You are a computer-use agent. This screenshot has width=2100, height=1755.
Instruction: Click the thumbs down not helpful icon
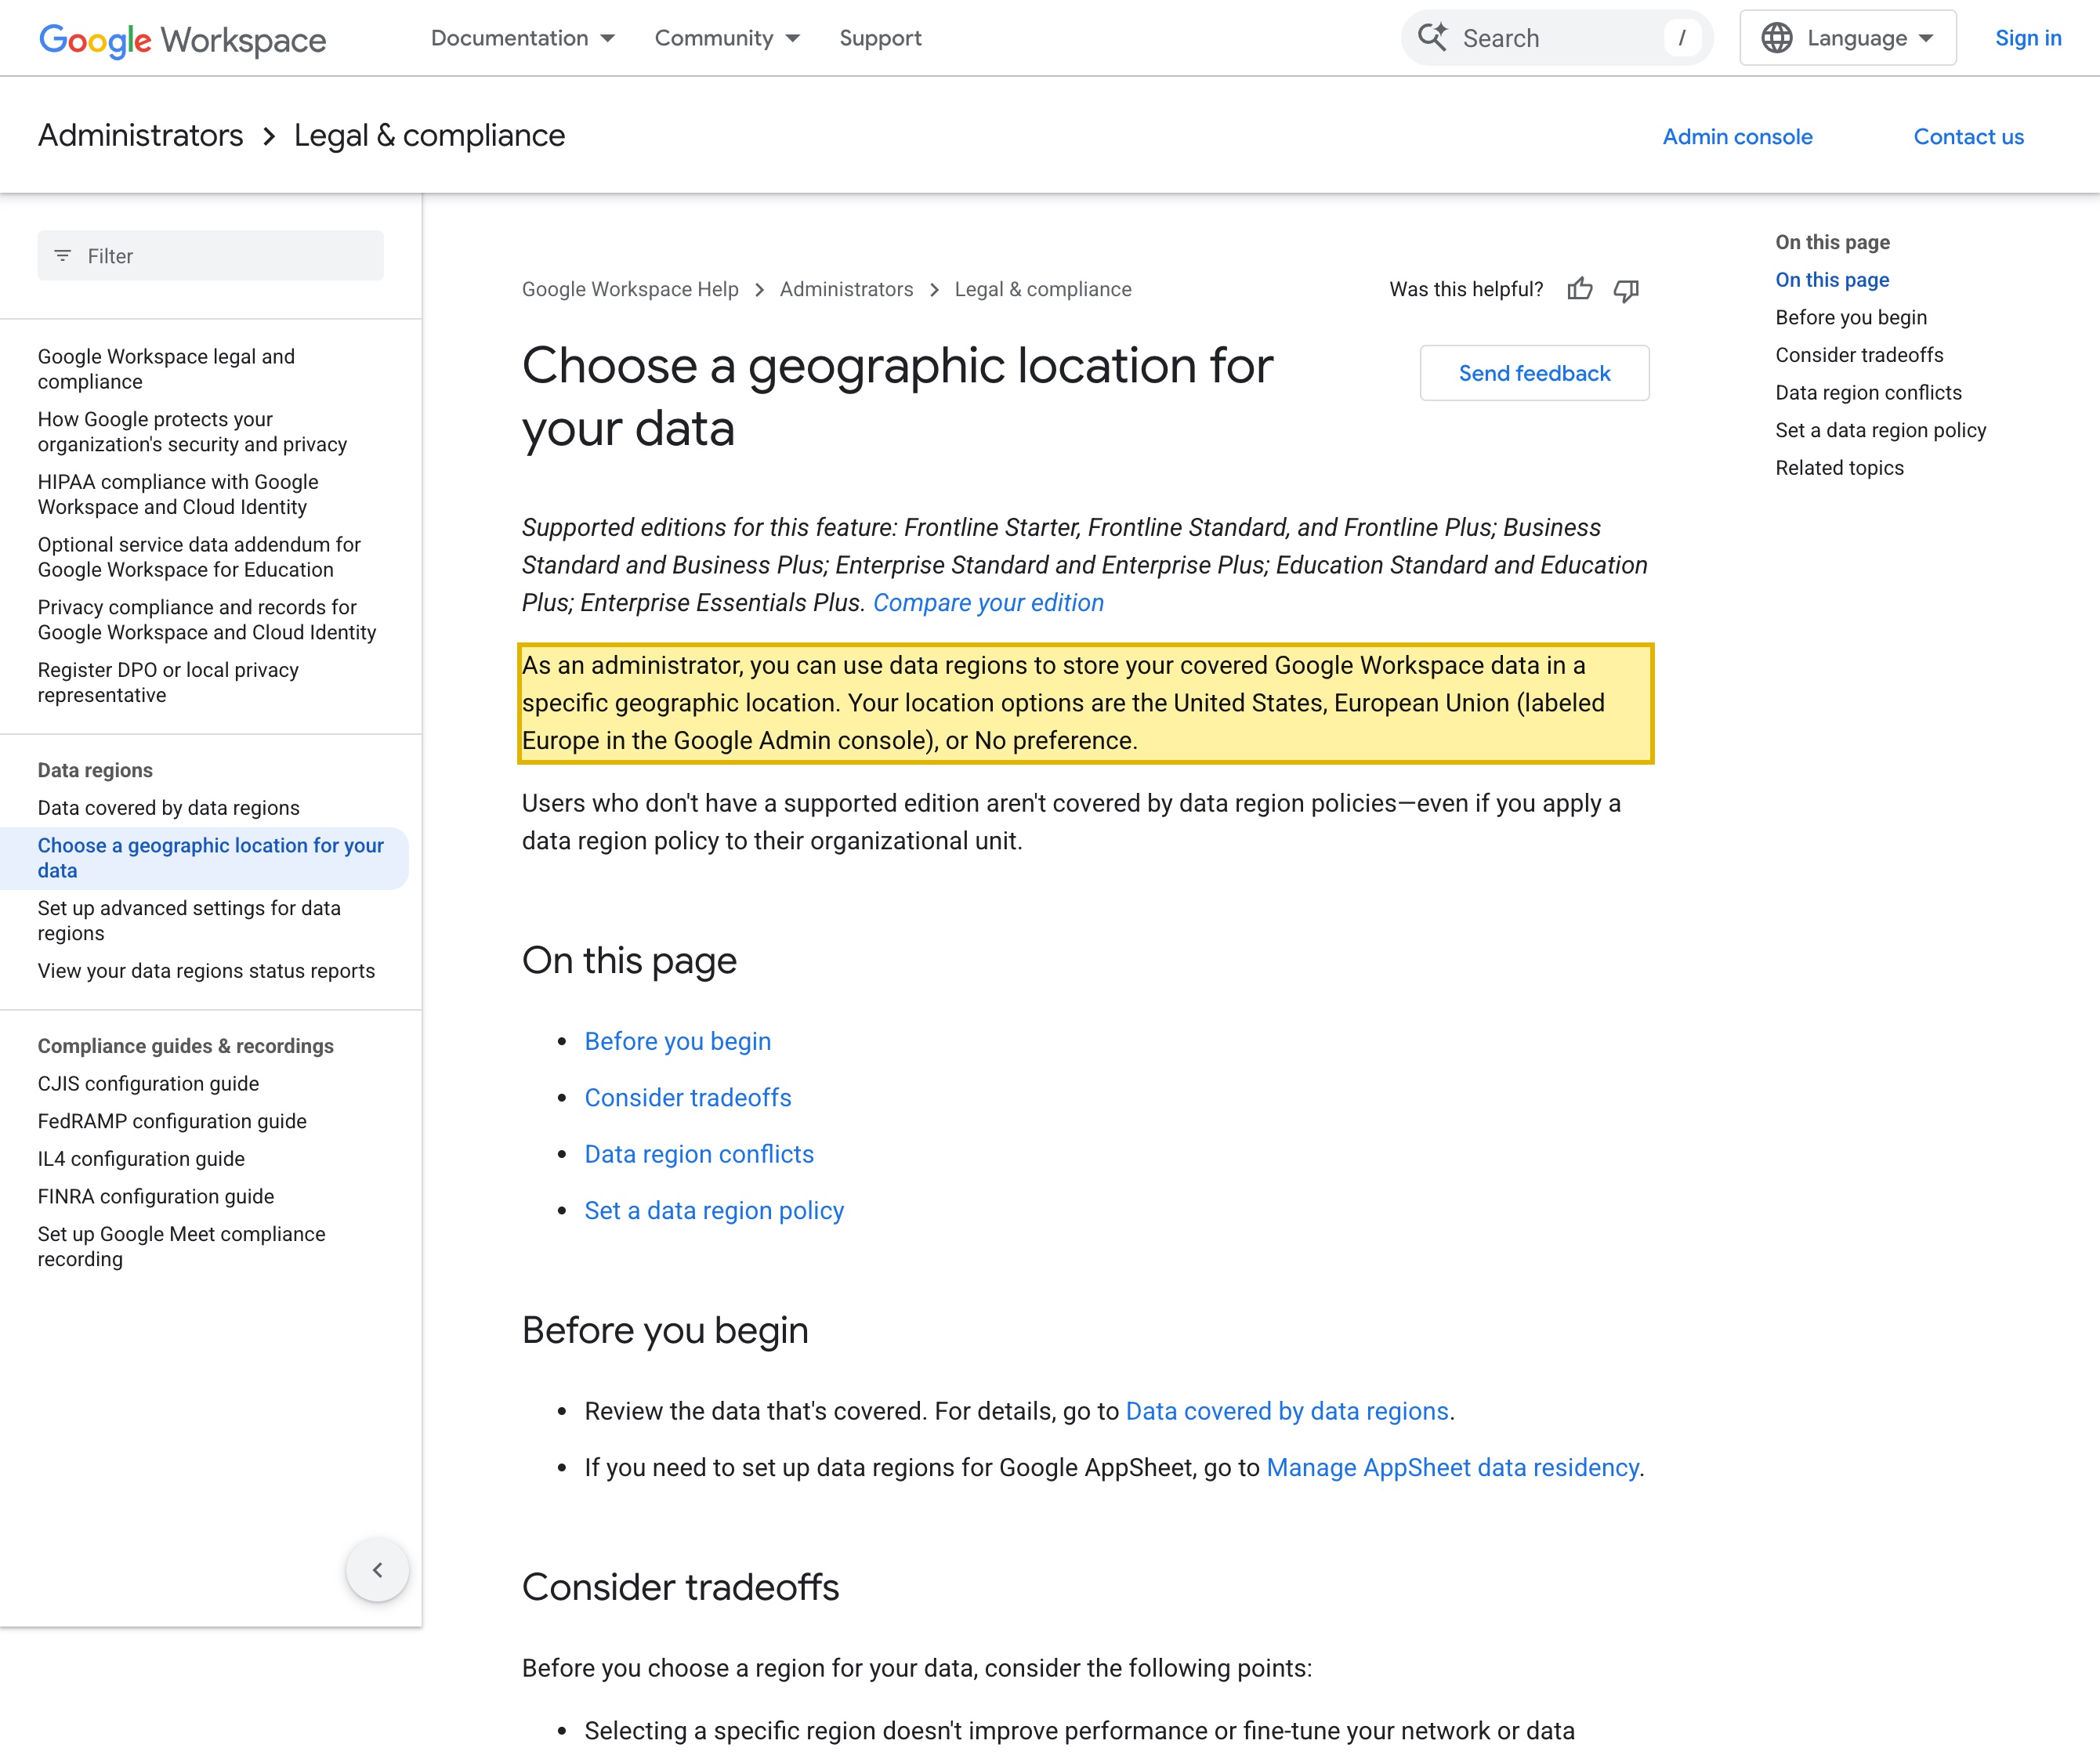click(1627, 290)
